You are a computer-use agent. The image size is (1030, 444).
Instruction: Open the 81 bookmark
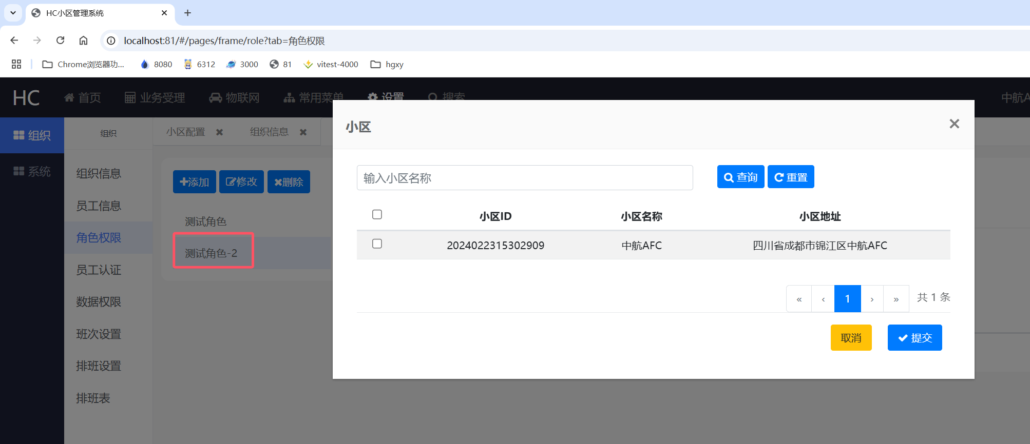[x=281, y=64]
